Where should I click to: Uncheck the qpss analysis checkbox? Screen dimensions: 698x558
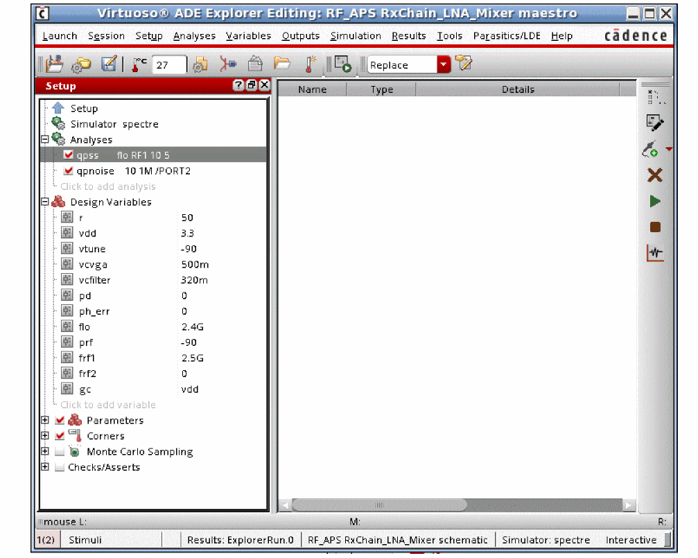pyautogui.click(x=68, y=155)
